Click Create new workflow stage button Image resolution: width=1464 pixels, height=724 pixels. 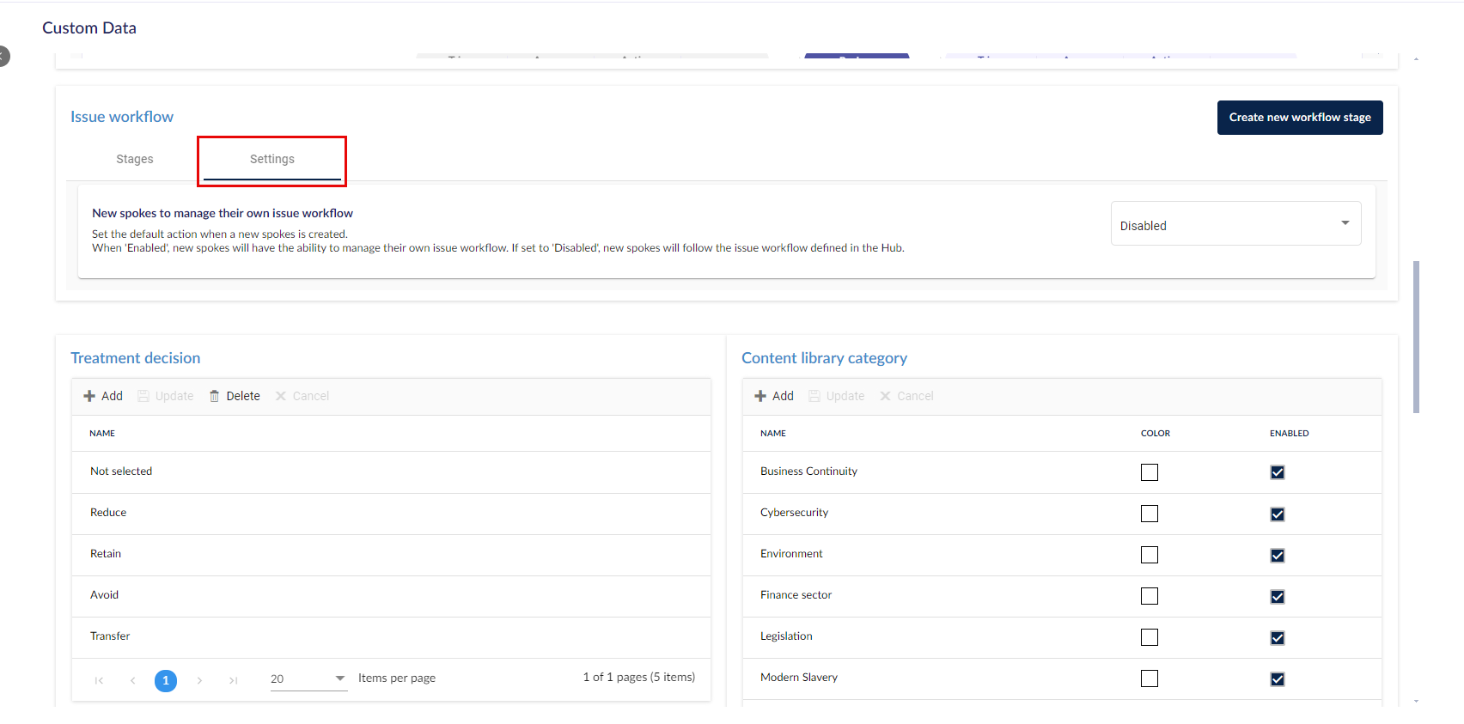click(x=1299, y=118)
